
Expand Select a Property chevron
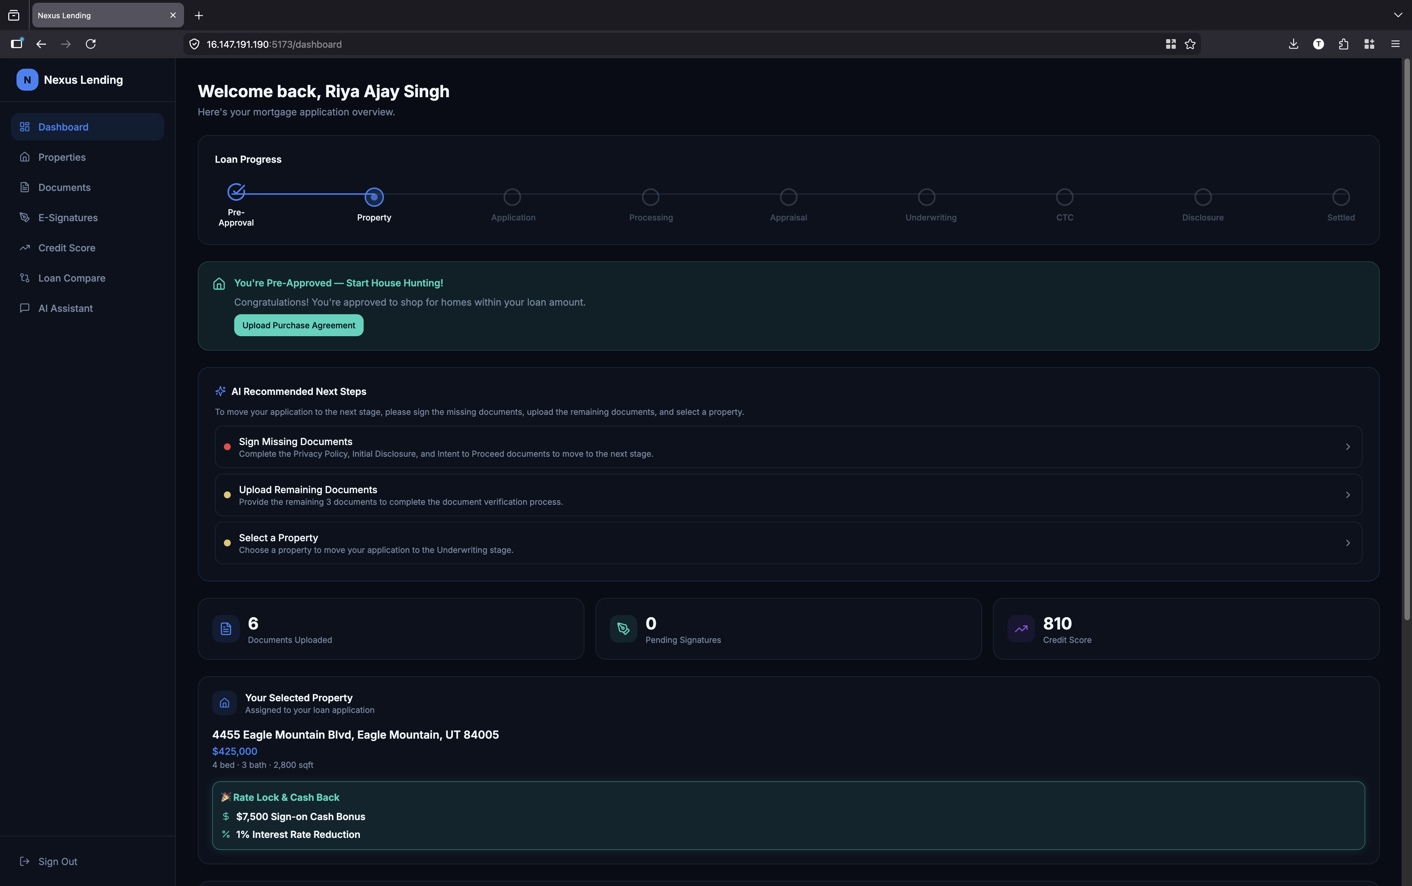click(x=1347, y=543)
